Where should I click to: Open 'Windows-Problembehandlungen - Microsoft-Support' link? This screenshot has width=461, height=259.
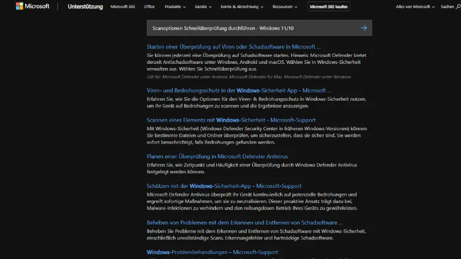[x=212, y=252]
